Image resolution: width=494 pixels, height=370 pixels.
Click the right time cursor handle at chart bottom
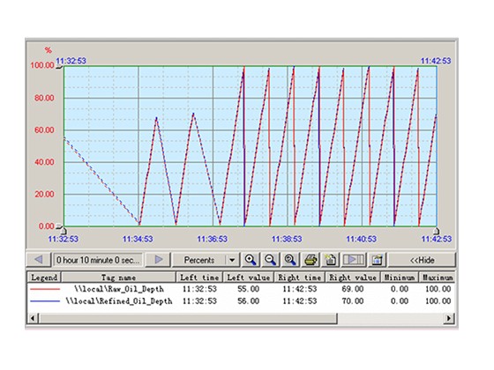tap(437, 231)
